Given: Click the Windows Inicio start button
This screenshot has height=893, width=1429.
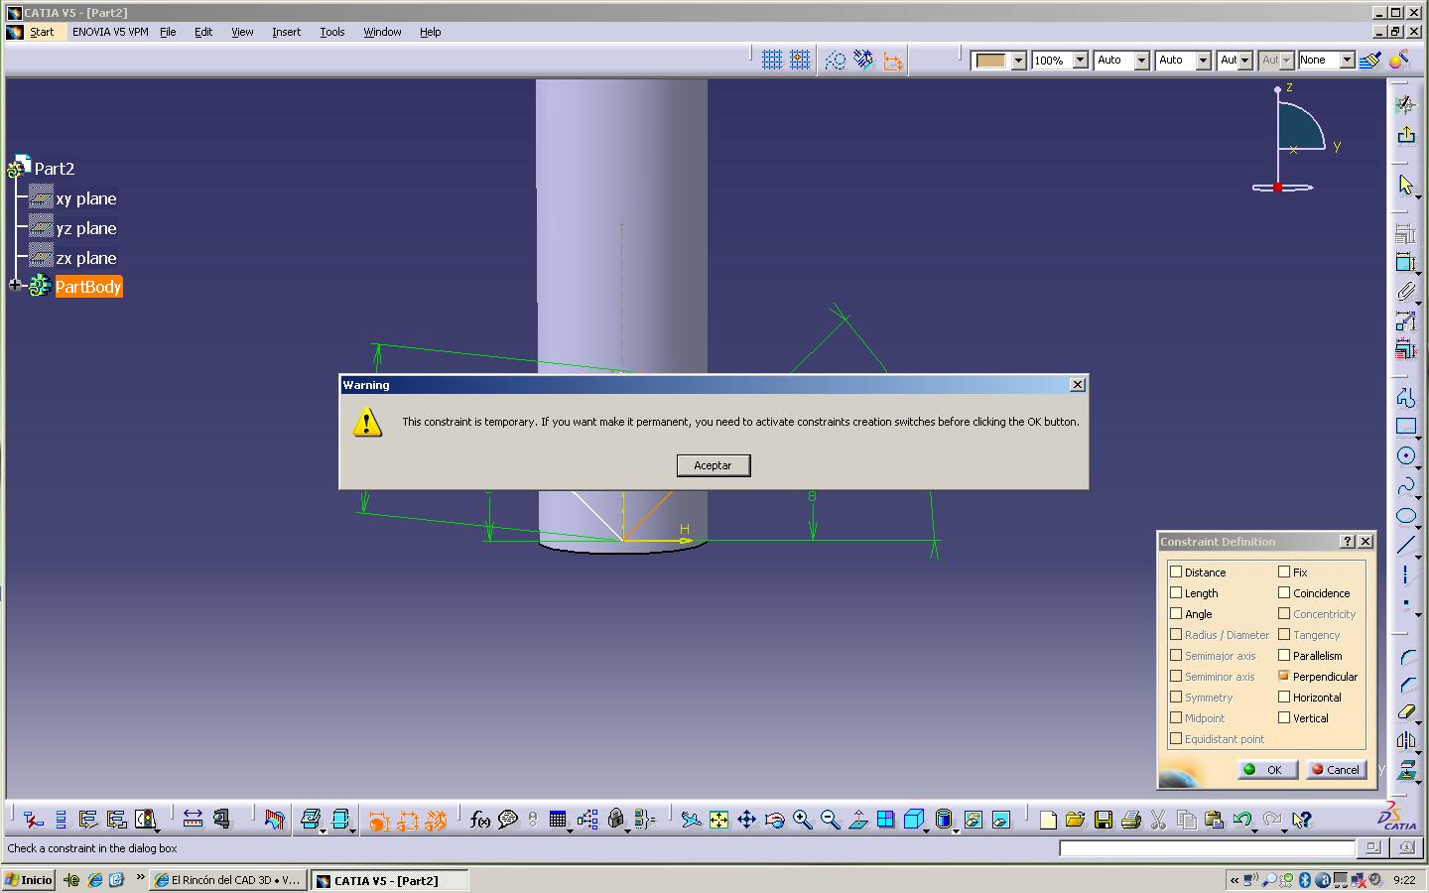Looking at the screenshot, I should pos(29,880).
